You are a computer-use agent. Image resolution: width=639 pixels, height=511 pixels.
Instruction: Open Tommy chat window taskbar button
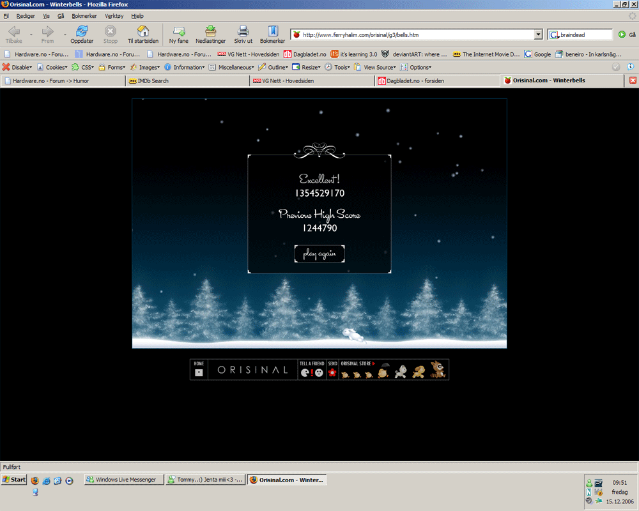(x=206, y=480)
